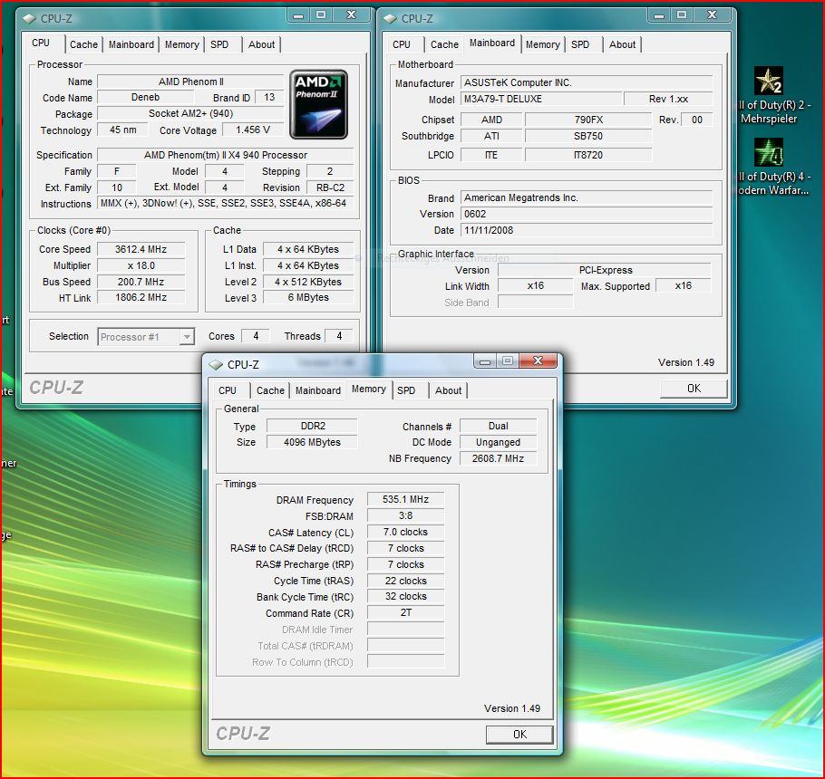Click the DRAM Frequency value 535.1 MHz
Image resolution: width=825 pixels, height=779 pixels.
click(405, 499)
